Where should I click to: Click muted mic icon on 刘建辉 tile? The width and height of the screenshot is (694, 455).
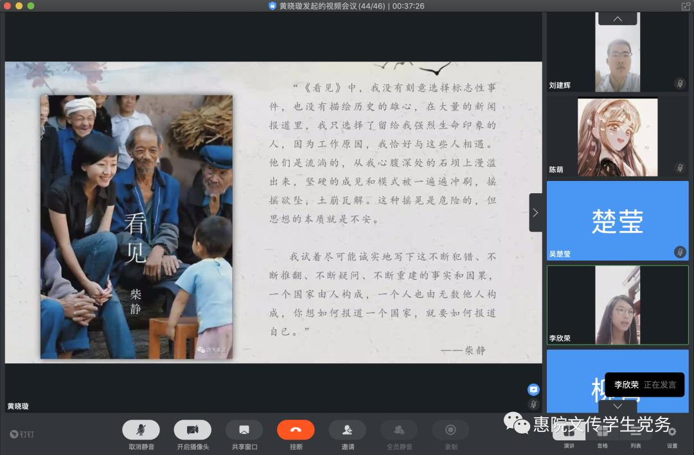click(x=680, y=83)
